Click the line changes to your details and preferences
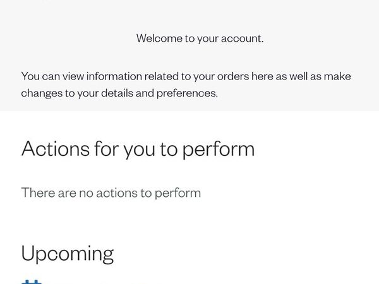This screenshot has width=379, height=284. (x=119, y=93)
